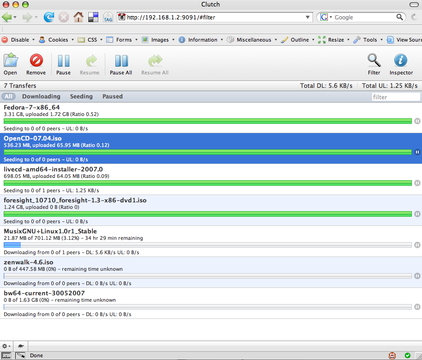Switch to the Paused filter tab

[113, 97]
